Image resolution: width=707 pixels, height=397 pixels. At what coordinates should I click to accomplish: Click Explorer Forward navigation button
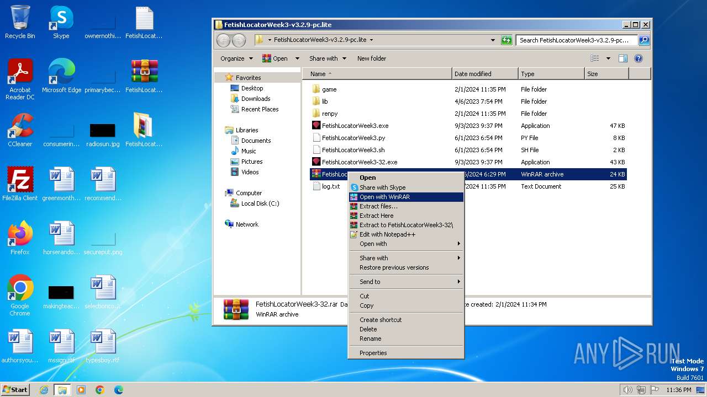239,40
